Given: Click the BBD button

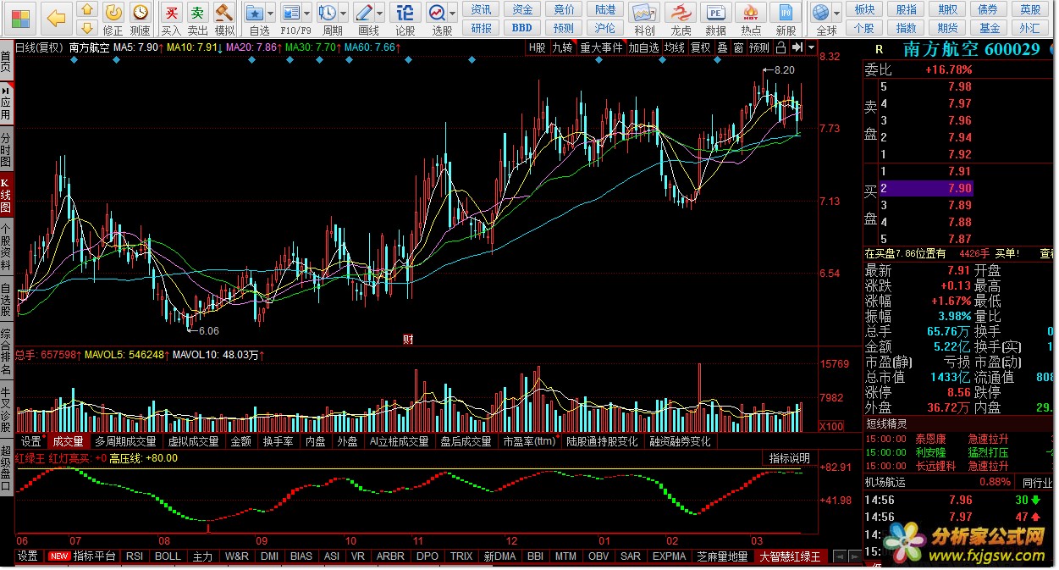Looking at the screenshot, I should 523,27.
